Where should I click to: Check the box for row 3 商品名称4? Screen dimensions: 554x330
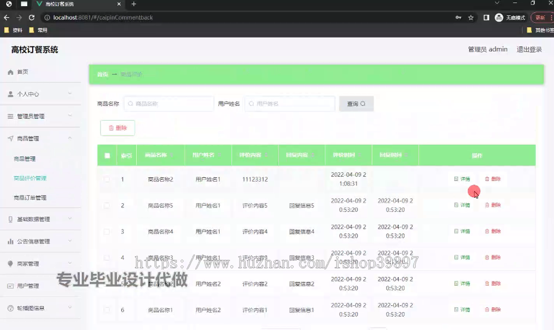(x=106, y=231)
